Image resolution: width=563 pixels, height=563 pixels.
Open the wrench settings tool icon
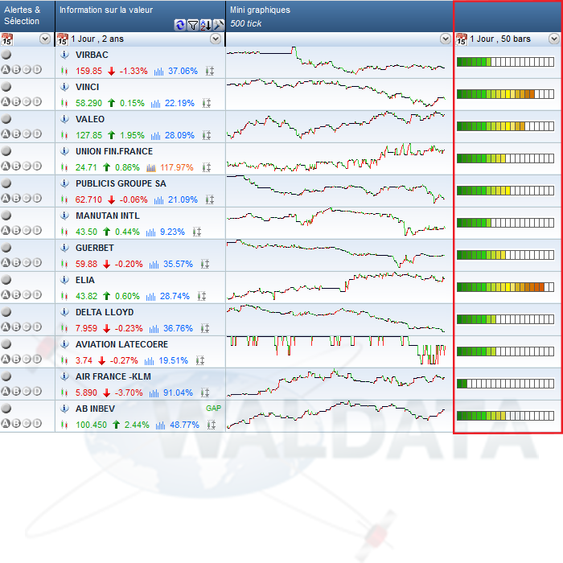218,25
